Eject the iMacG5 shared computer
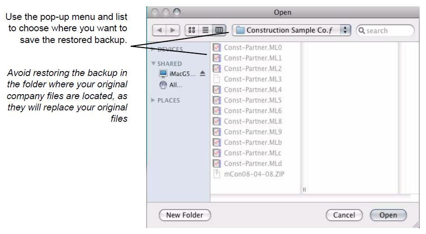This screenshot has width=426, height=234. pos(202,74)
